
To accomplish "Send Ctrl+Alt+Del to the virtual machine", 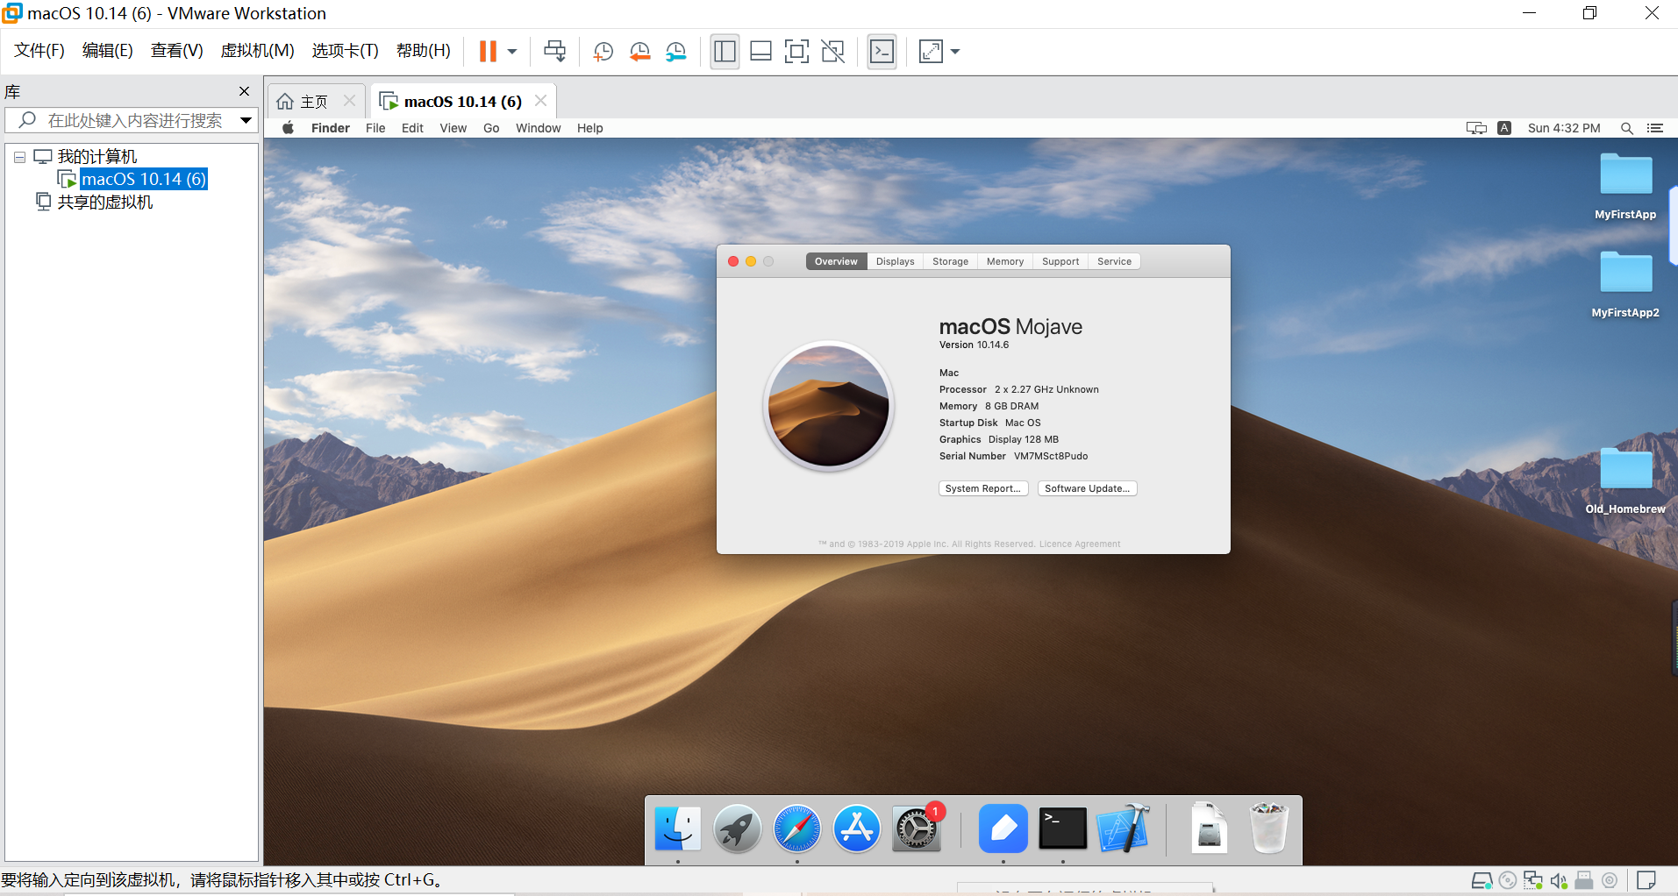I will 555,52.
